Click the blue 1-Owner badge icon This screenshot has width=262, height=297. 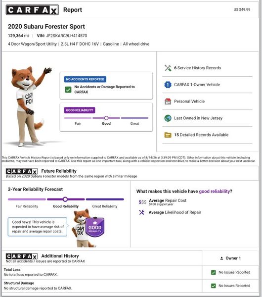(x=168, y=85)
